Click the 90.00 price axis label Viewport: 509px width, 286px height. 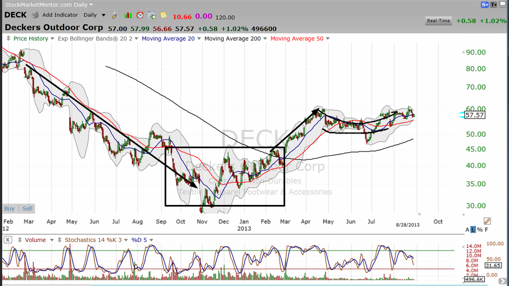tap(476, 52)
